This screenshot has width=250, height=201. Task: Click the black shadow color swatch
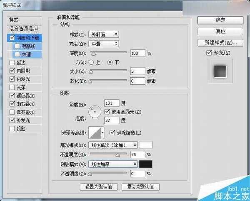145,164
